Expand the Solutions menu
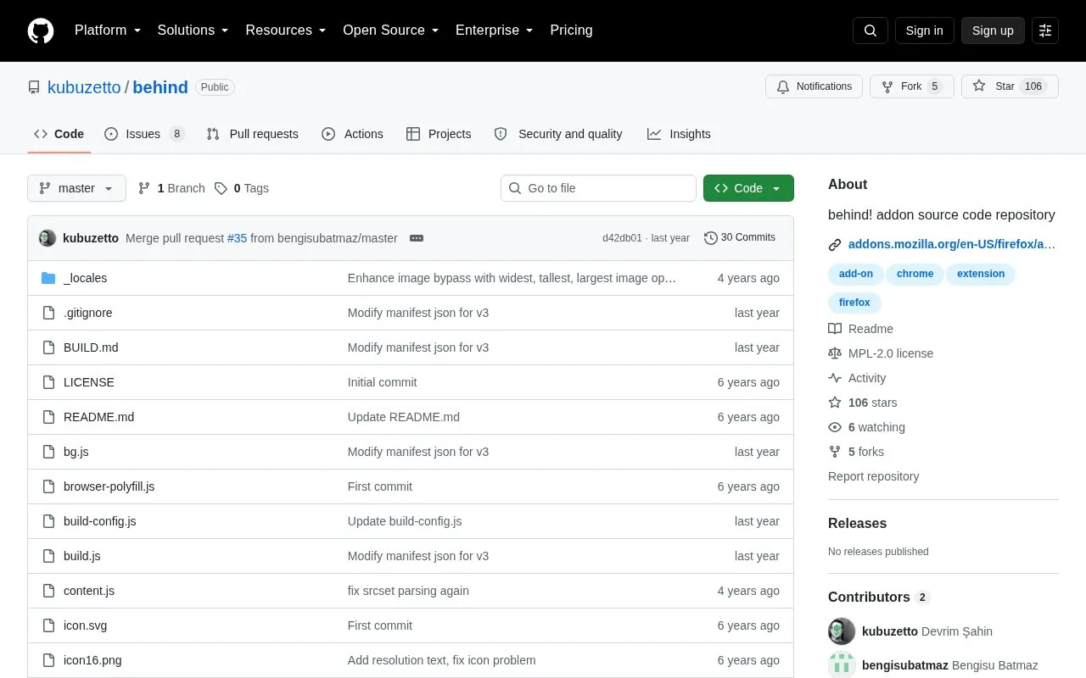The width and height of the screenshot is (1086, 678). [x=193, y=31]
